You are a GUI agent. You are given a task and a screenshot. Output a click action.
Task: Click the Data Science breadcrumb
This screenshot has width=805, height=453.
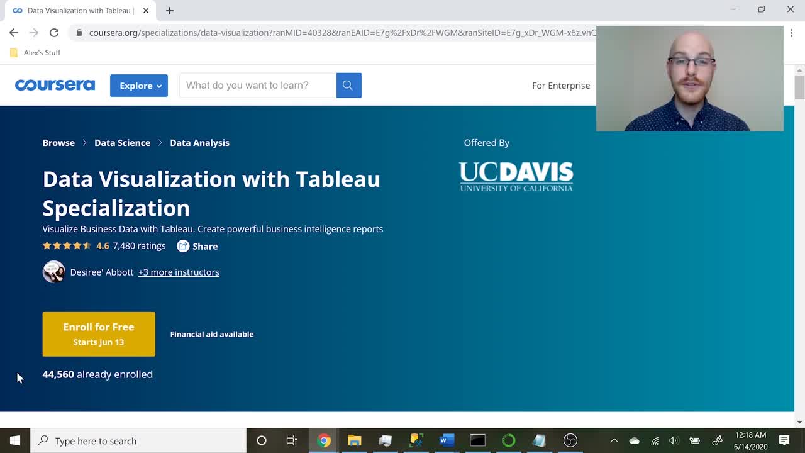click(x=122, y=143)
